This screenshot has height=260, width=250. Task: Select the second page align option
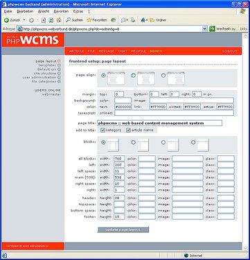(133, 76)
